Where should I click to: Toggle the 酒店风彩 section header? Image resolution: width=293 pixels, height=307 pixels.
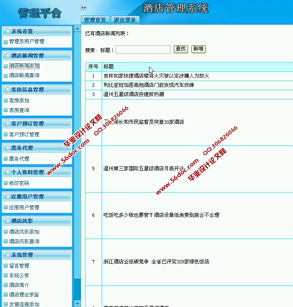[37, 221]
